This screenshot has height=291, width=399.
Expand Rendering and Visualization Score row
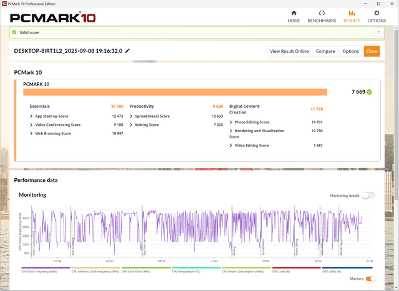point(231,131)
